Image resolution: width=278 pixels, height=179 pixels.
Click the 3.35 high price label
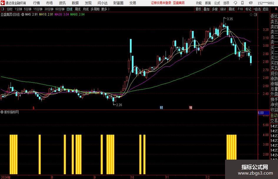[x=230, y=19]
